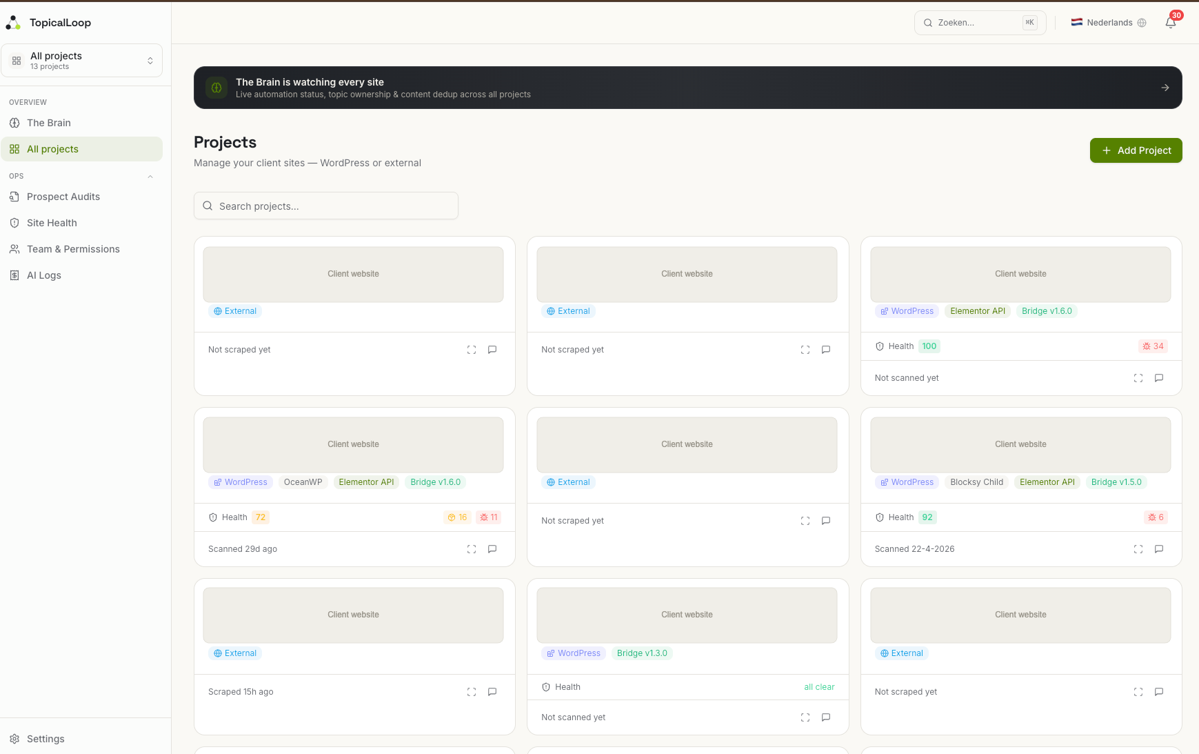Open Prospect Audits
This screenshot has width=1199, height=754.
(x=82, y=197)
